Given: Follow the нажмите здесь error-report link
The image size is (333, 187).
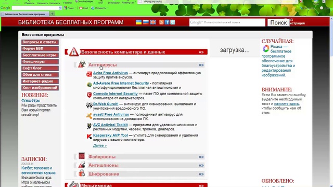Looking at the screenshot, I should [x=287, y=104].
